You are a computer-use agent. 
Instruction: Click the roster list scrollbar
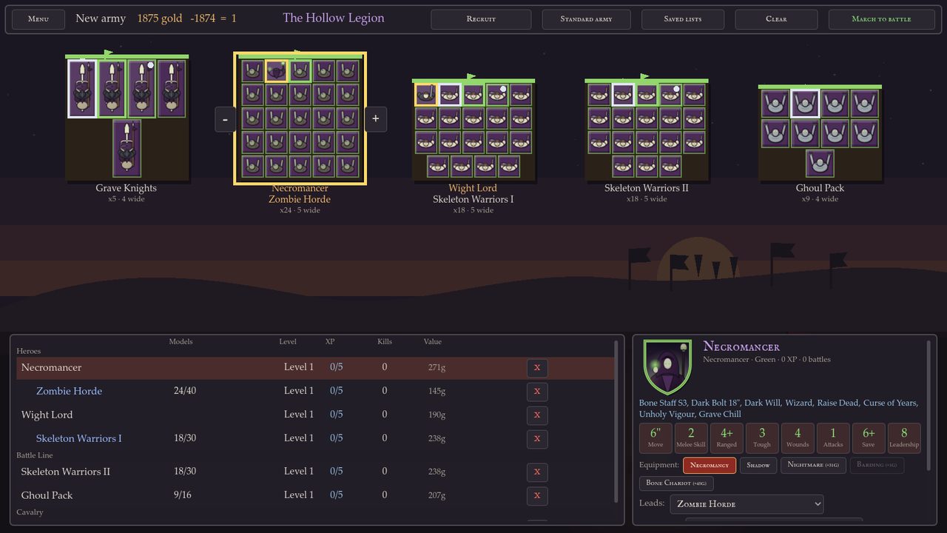(x=616, y=422)
